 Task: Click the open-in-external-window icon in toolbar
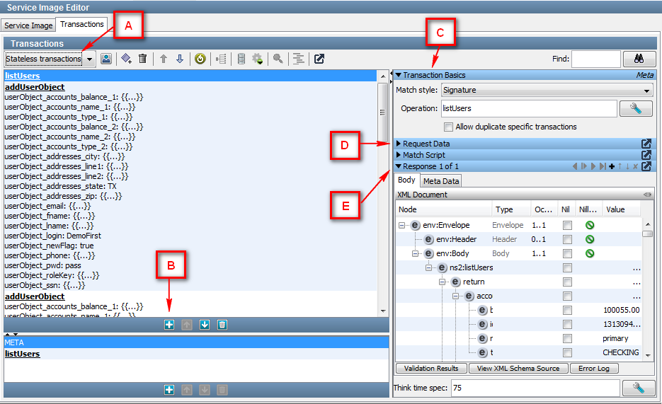coord(319,59)
